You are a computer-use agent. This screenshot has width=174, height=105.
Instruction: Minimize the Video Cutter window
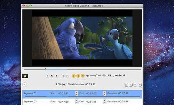[x=27, y=6]
